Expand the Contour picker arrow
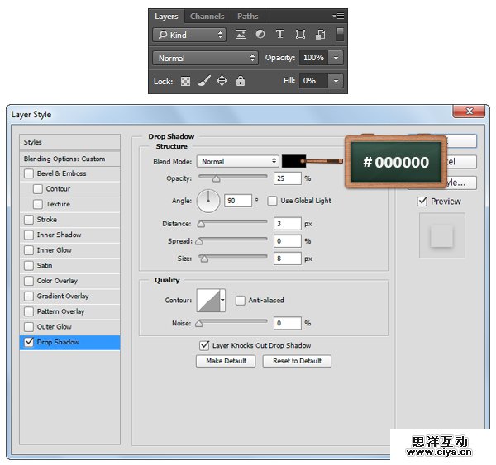496x465 pixels. 222,301
